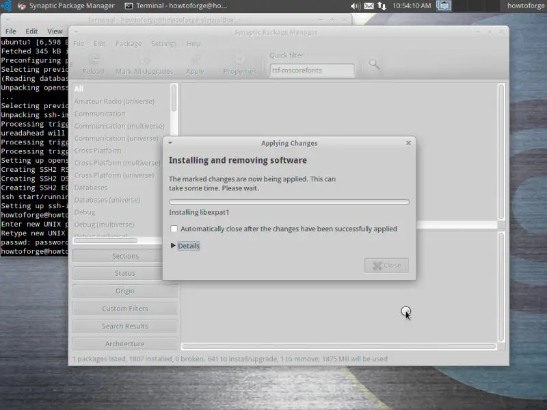Click the 10:54:10 AM clock
The height and width of the screenshot is (410, 547).
tap(412, 5)
